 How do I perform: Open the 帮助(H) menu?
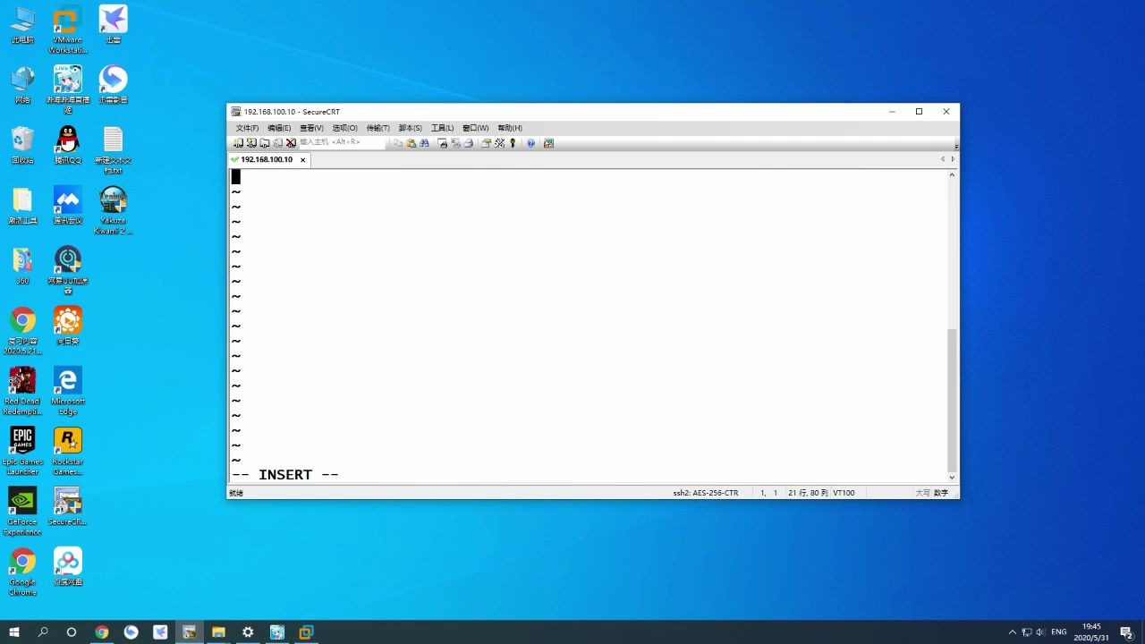pyautogui.click(x=510, y=128)
